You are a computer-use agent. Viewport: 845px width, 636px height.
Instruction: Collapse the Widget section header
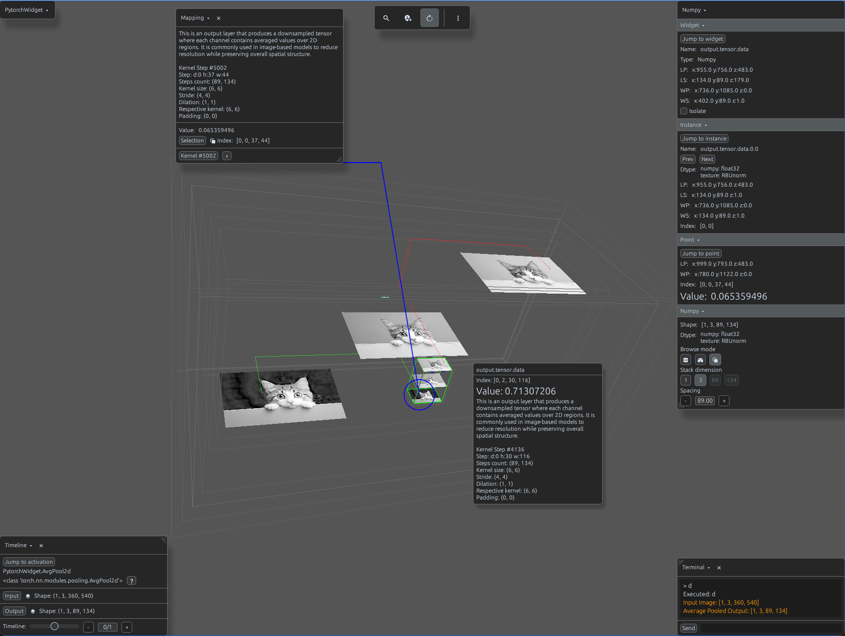point(692,25)
